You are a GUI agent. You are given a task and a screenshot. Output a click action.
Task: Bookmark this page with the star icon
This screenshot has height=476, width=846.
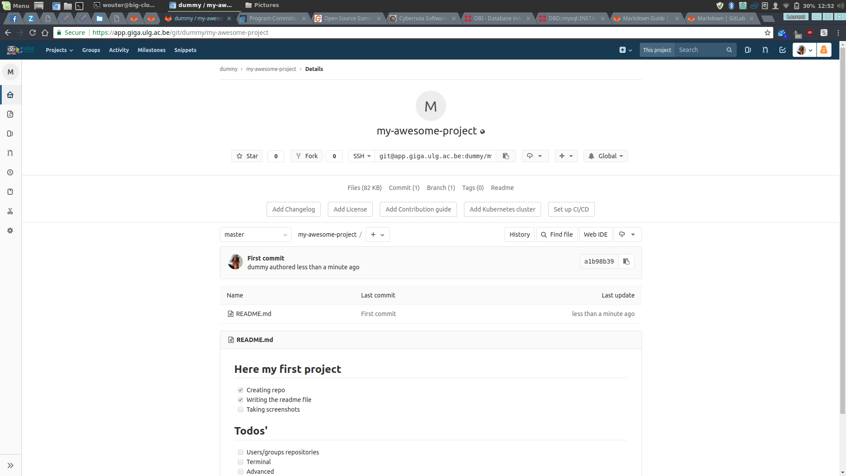[x=768, y=33]
